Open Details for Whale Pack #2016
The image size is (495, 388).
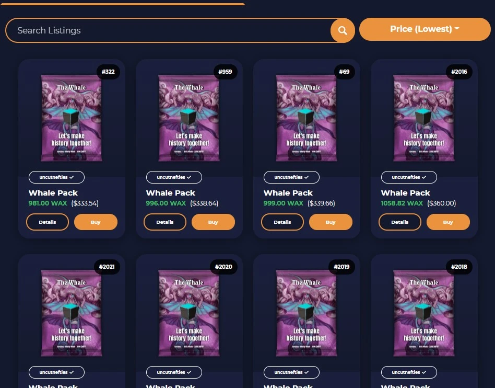tap(399, 222)
